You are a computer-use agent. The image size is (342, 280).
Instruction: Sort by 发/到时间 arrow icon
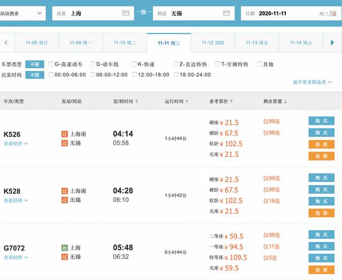tap(136, 101)
